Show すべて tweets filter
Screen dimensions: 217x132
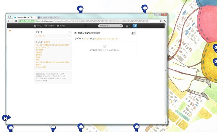92,39
